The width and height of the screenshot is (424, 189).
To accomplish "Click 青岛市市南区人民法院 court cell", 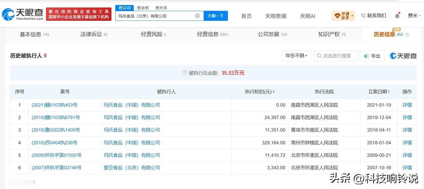I will 324,130.
